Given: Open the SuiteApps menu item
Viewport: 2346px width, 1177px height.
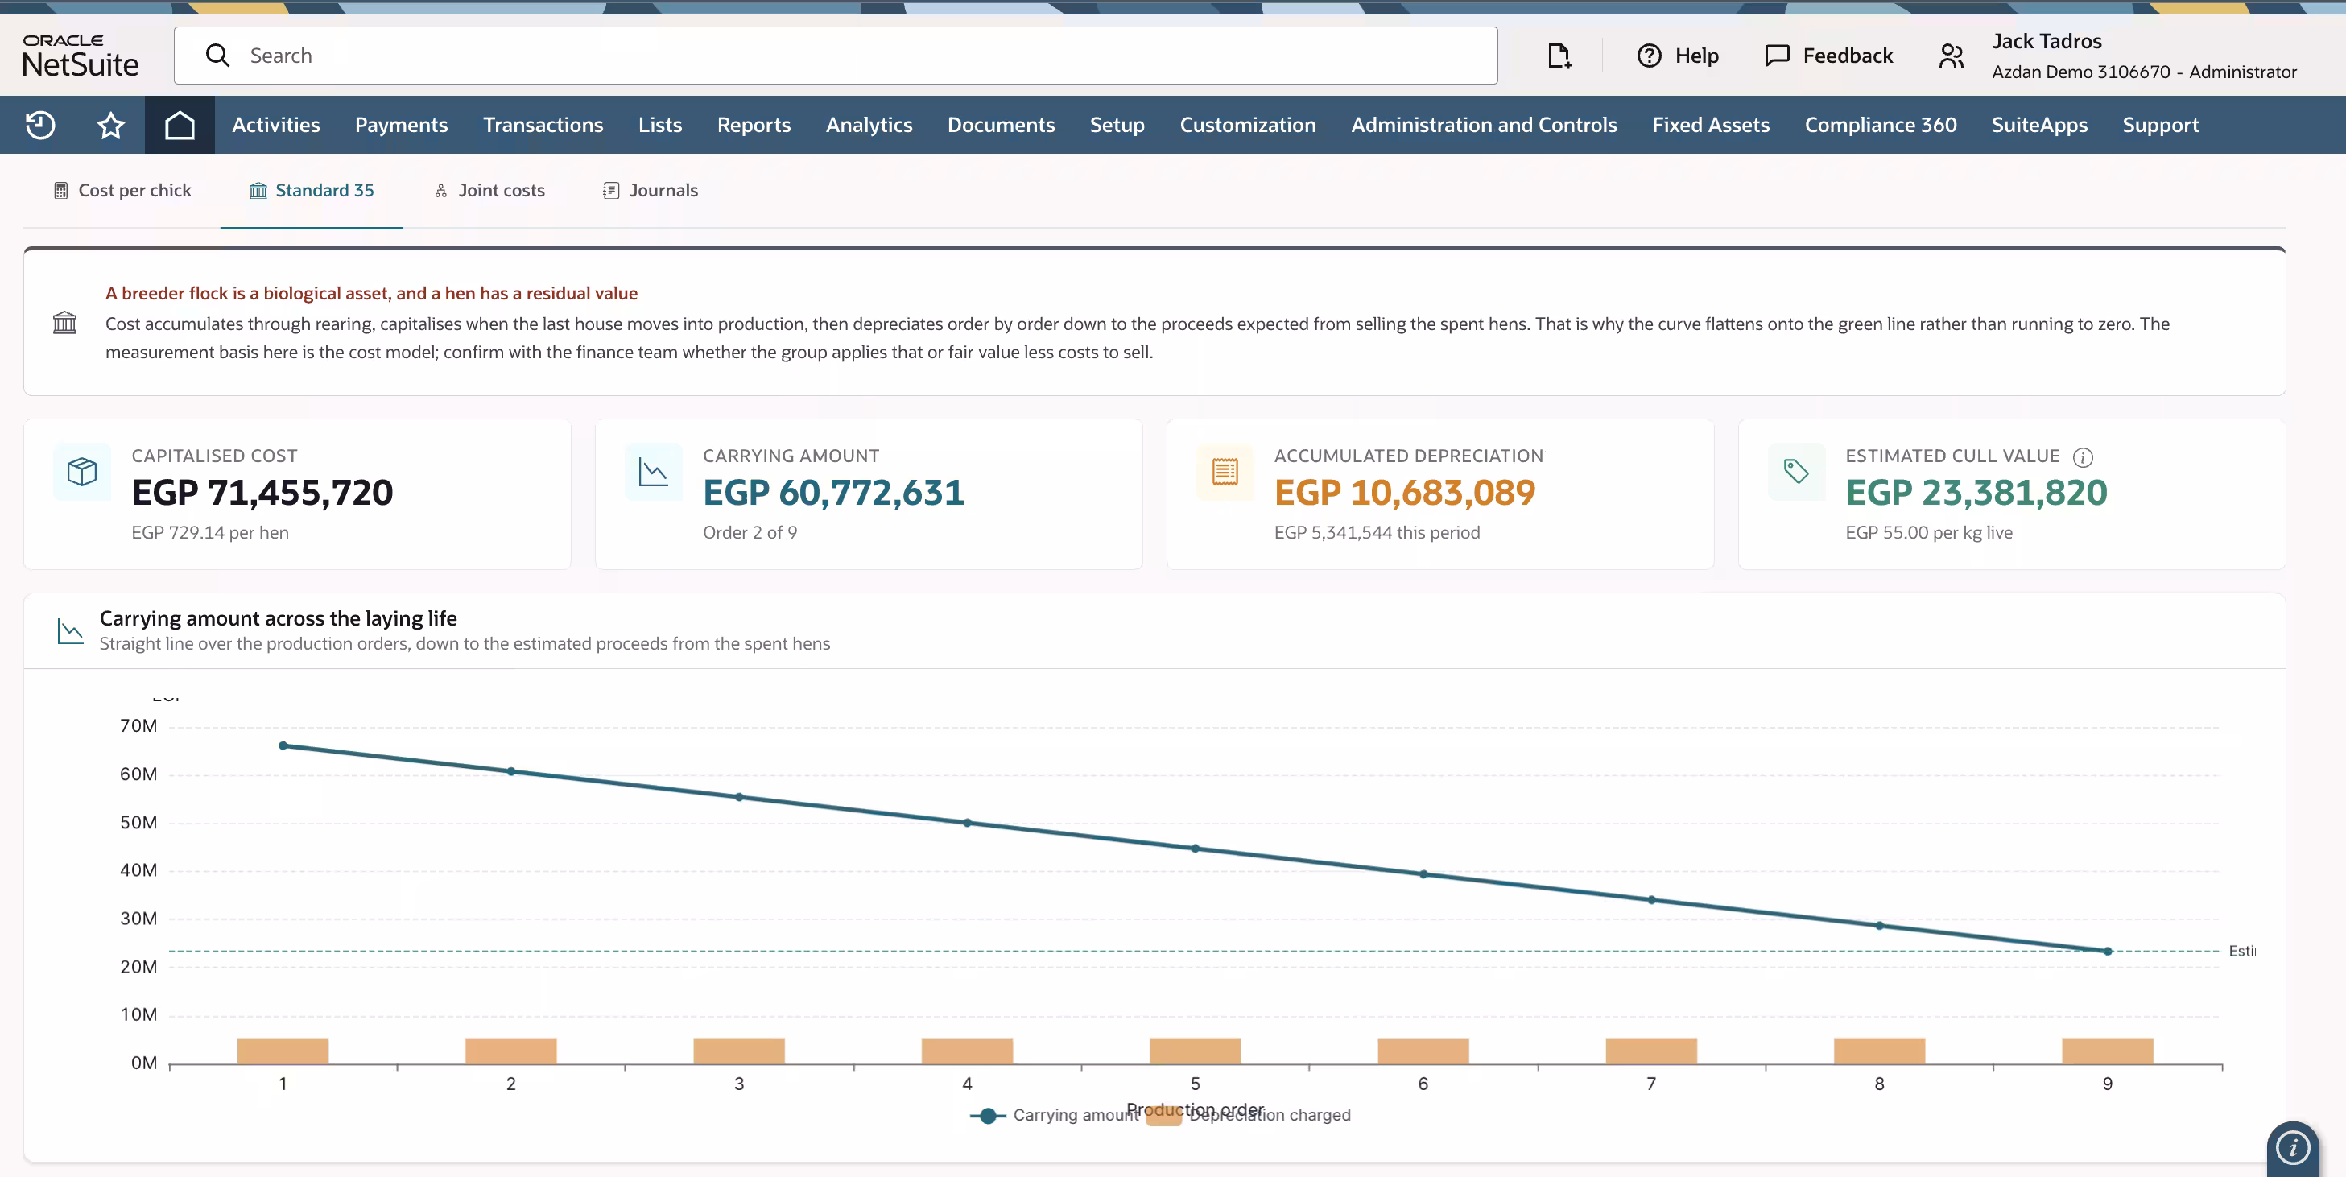Looking at the screenshot, I should (2039, 125).
